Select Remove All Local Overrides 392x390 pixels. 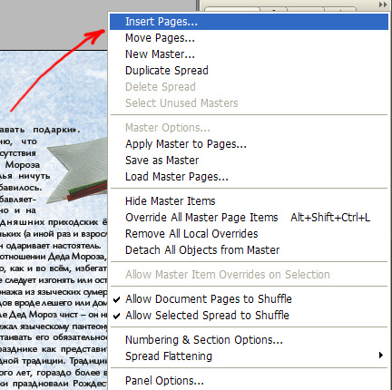pyautogui.click(x=249, y=234)
